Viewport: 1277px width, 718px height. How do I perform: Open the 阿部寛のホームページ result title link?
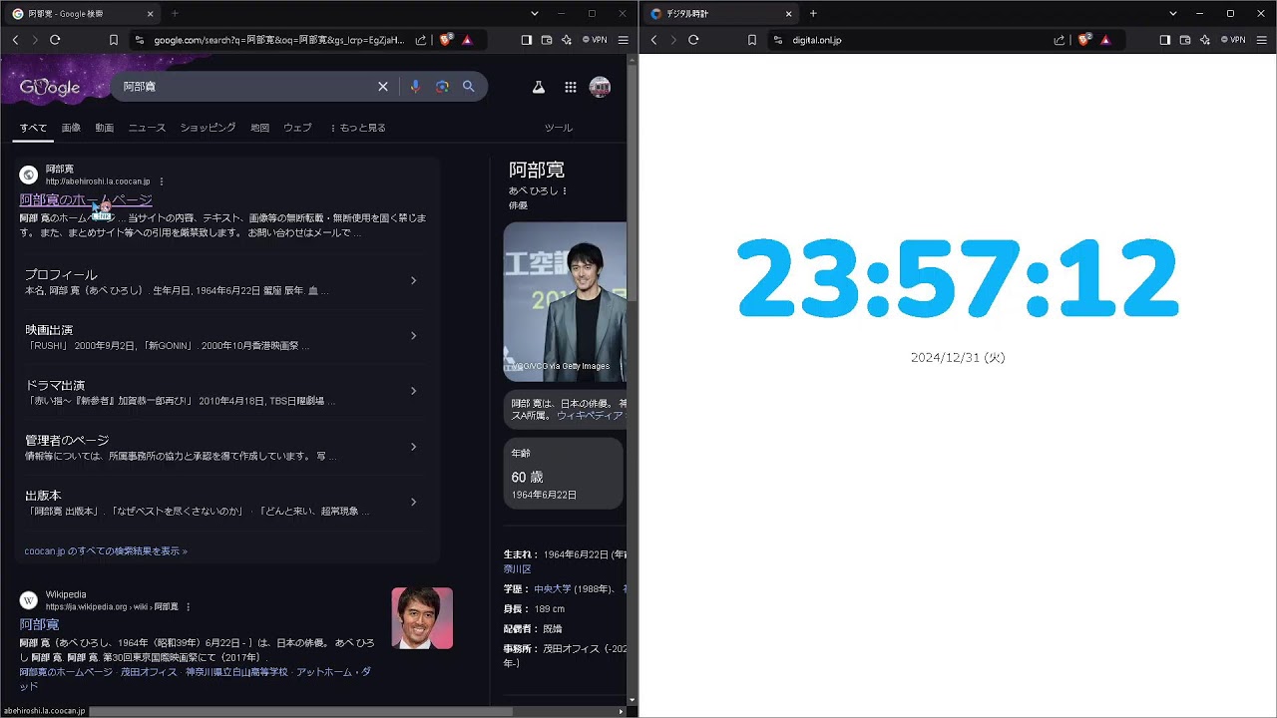point(86,200)
